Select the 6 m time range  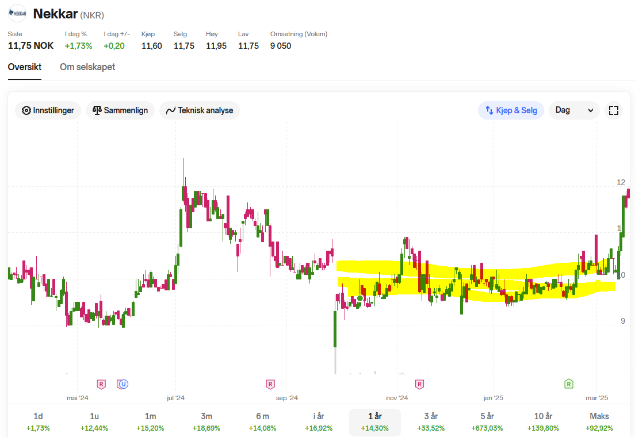(262, 422)
